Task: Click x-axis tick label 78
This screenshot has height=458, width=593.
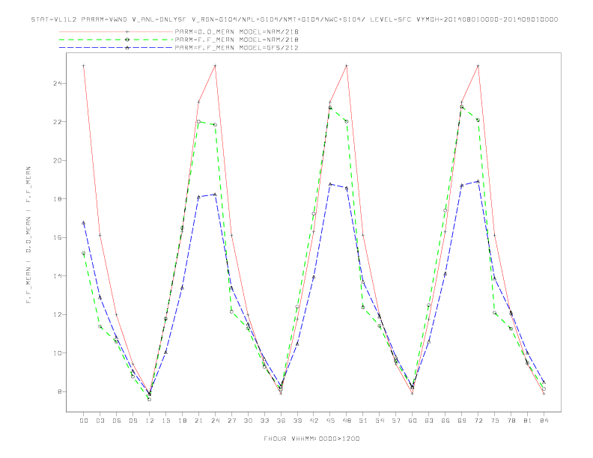Action: [x=511, y=421]
